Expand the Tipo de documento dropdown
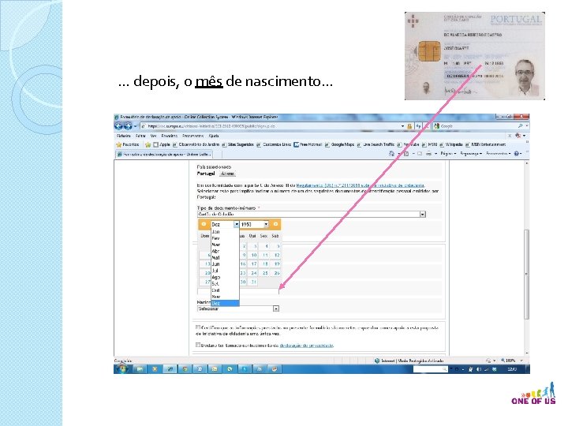 (x=422, y=214)
